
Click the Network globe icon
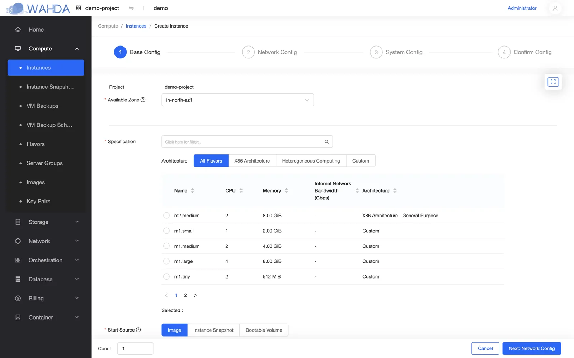pyautogui.click(x=18, y=241)
